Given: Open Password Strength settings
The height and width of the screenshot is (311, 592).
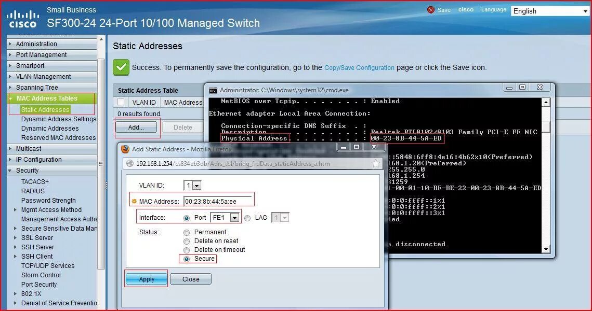Looking at the screenshot, I should point(48,200).
